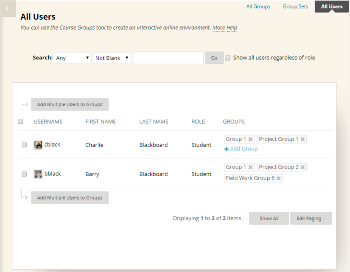The image size is (350, 272).
Task: Click the Go search button
Action: click(x=214, y=58)
